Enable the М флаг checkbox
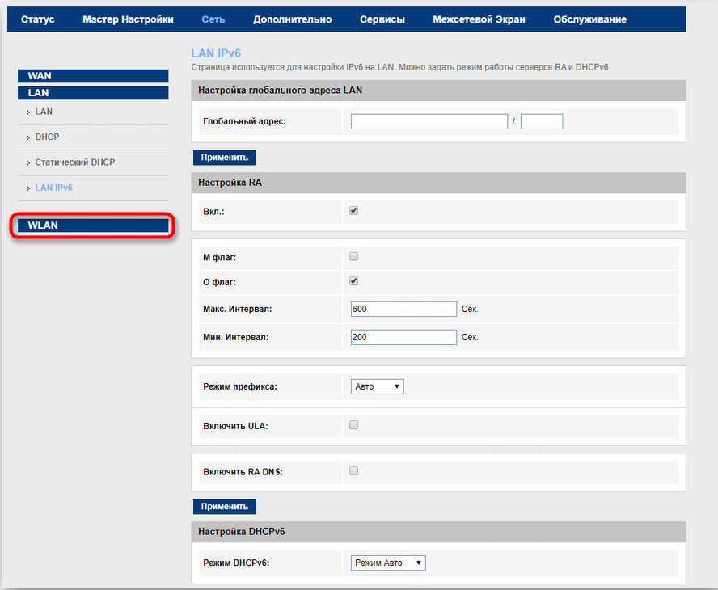Screen dimensions: 718x590 (x=353, y=257)
